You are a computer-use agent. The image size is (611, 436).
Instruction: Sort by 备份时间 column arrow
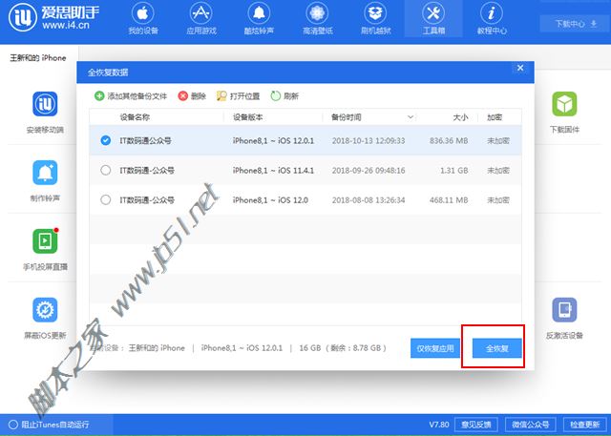(410, 117)
